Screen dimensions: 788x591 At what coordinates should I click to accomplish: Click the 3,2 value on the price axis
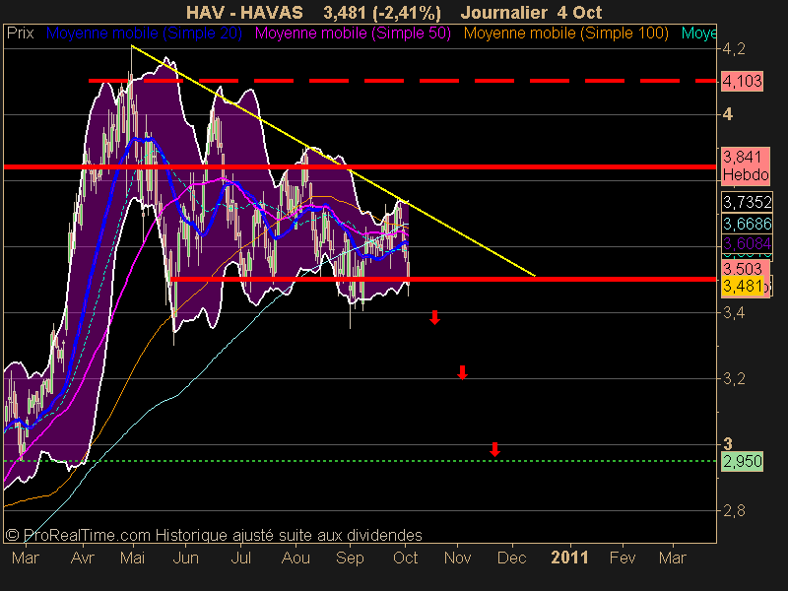[734, 378]
